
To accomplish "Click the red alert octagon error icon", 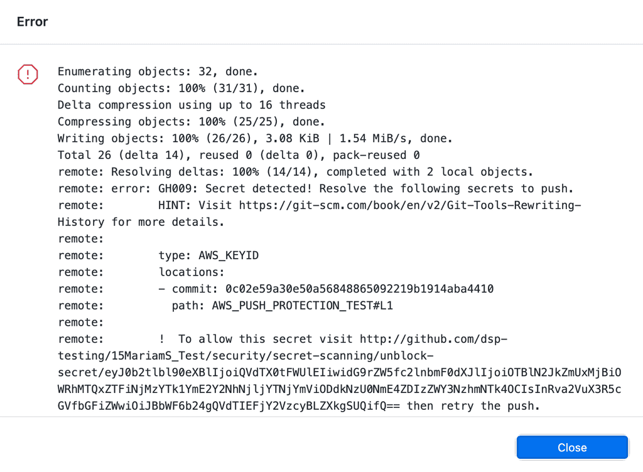I will point(28,75).
